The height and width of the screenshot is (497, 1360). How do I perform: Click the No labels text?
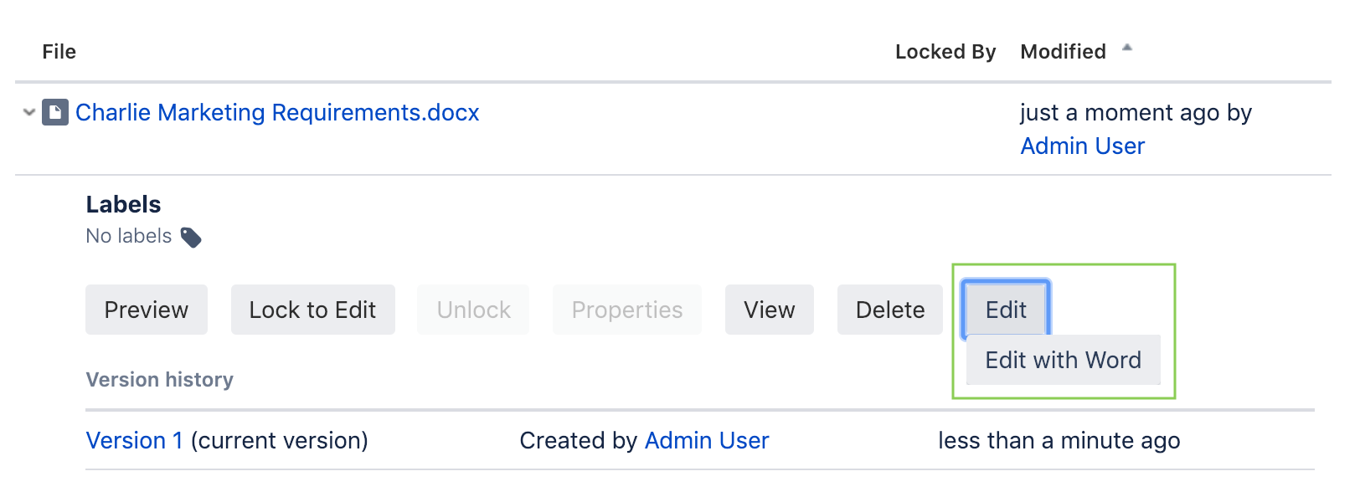coord(129,237)
